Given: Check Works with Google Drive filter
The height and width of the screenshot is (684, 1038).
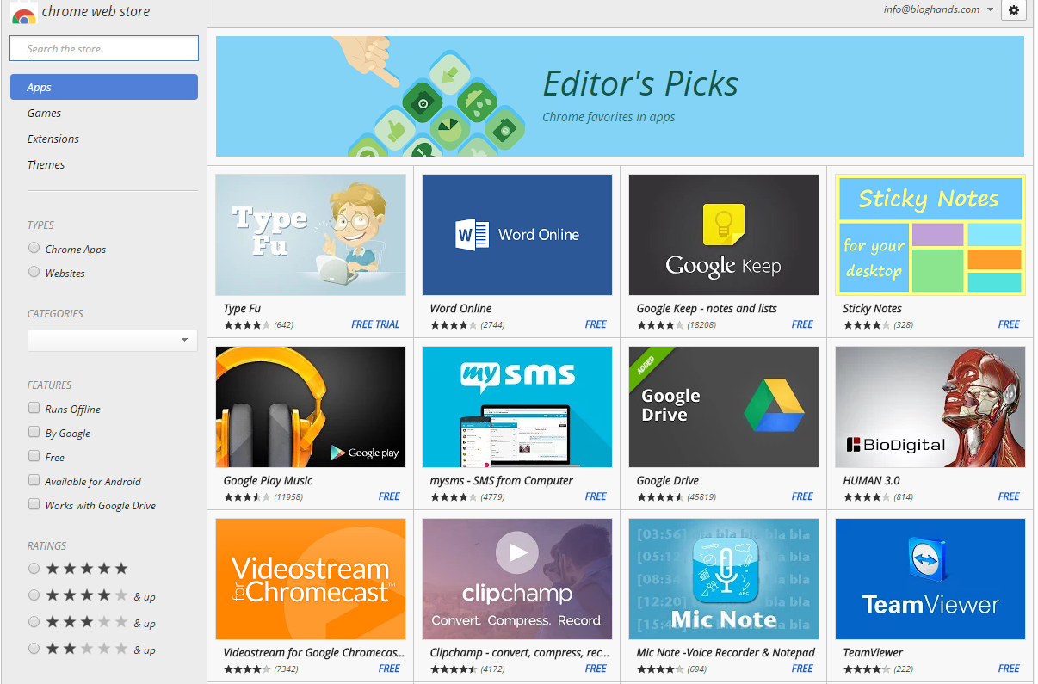Looking at the screenshot, I should click(34, 504).
